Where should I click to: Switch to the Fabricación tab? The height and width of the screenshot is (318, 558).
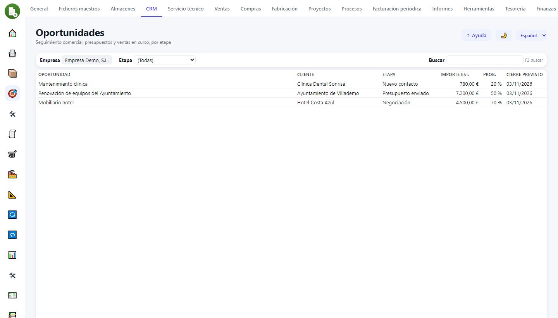[x=284, y=9]
